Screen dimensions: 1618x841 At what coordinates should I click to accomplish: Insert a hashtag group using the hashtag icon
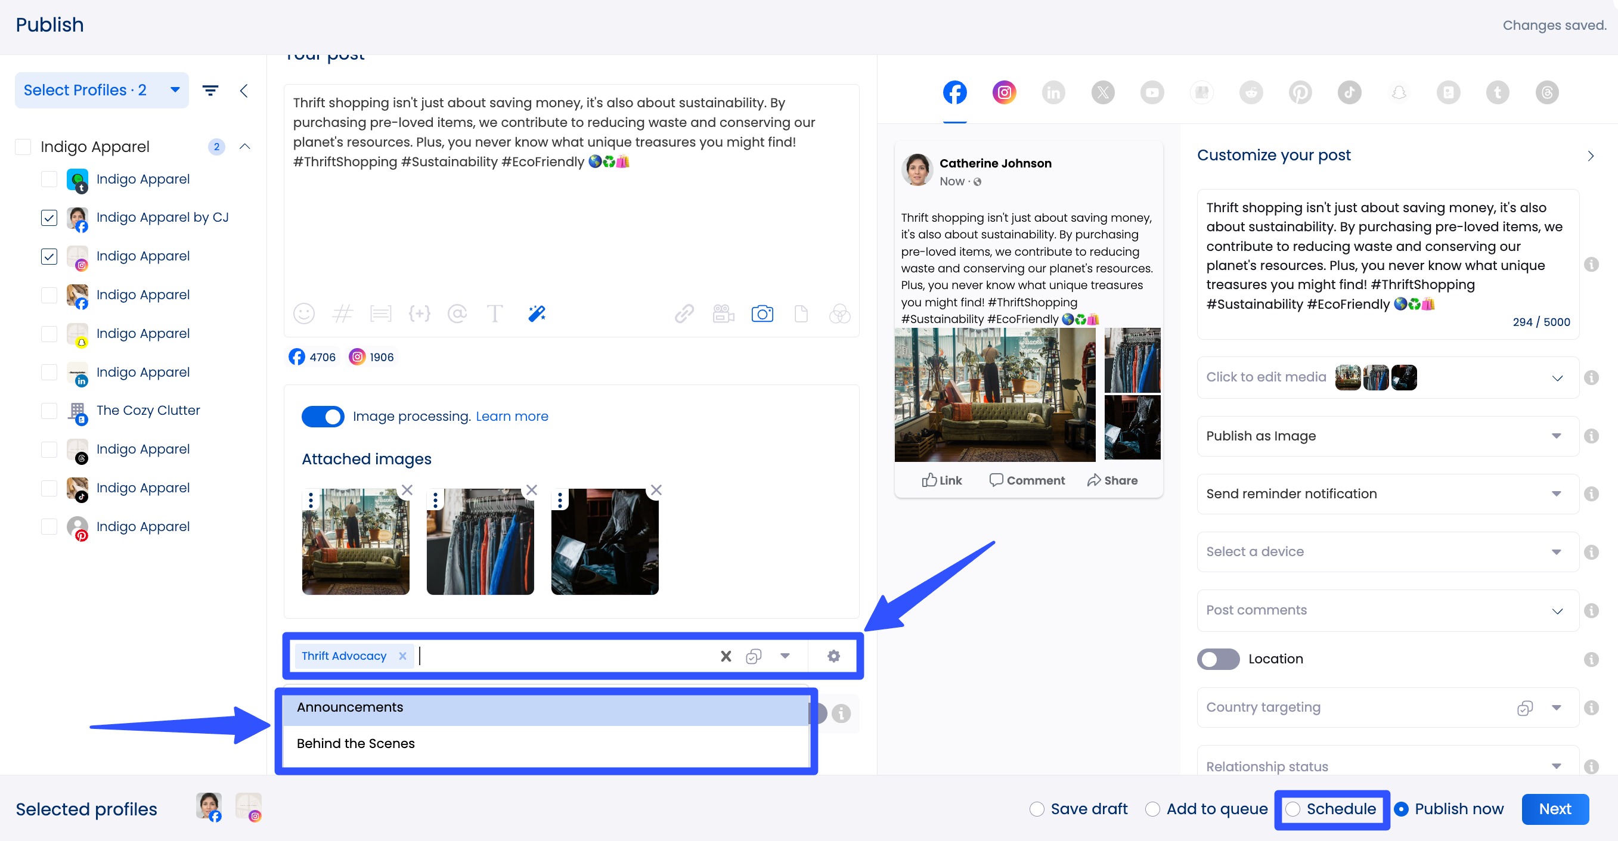pos(343,314)
